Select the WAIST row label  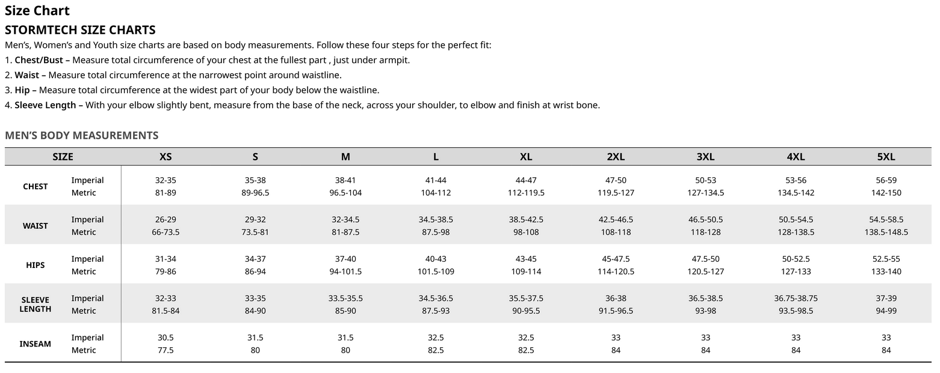(36, 226)
